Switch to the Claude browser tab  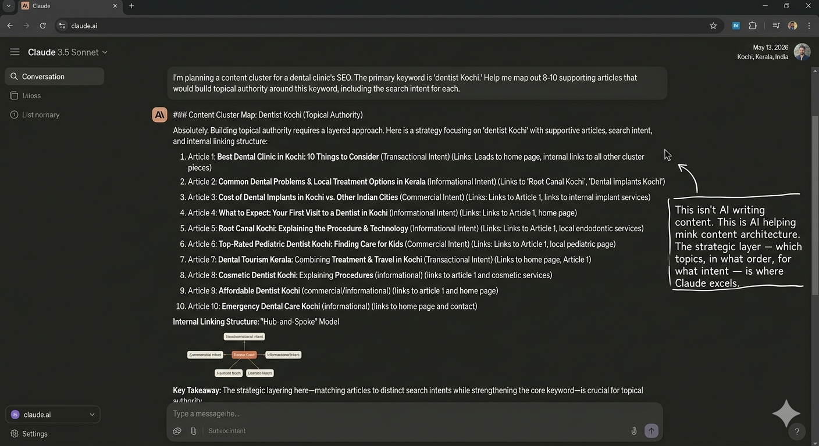point(69,6)
